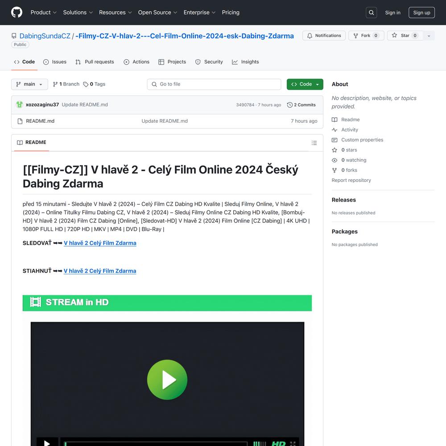Open the main branch selector
Screen dimensions: 446x446
pyautogui.click(x=29, y=84)
